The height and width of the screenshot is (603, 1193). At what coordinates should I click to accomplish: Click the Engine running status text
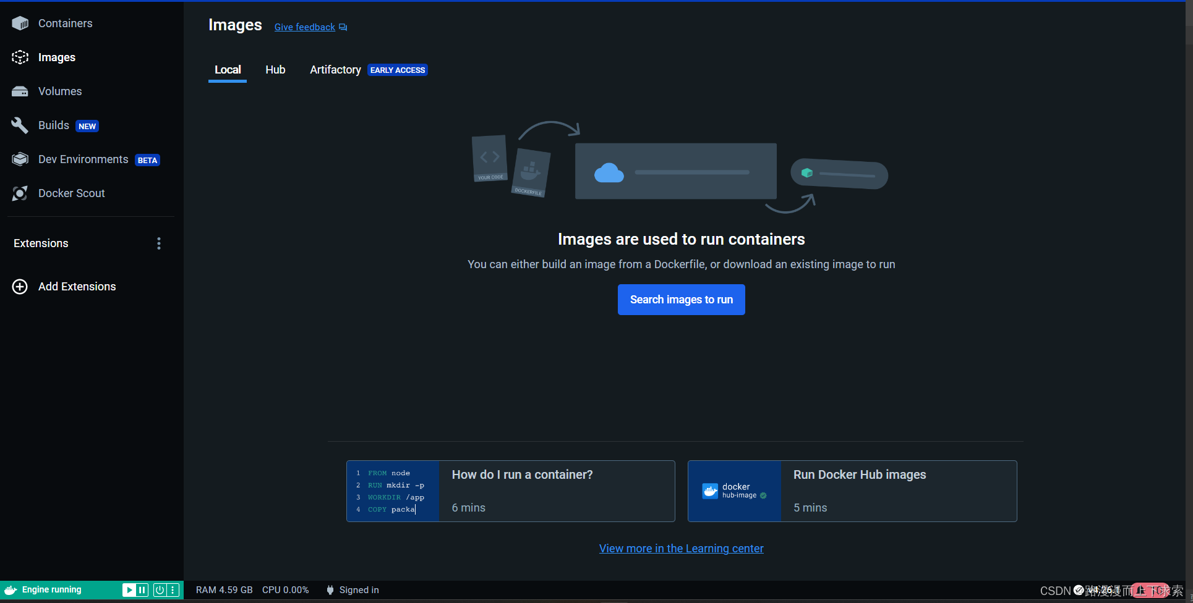coord(52,590)
